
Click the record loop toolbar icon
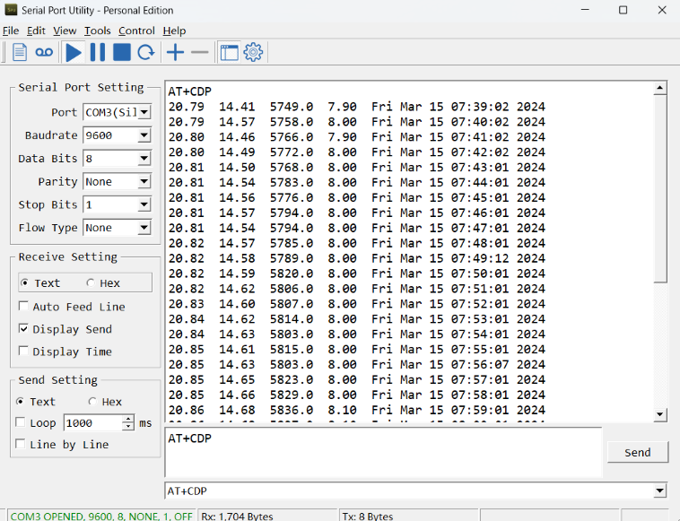pyautogui.click(x=44, y=52)
